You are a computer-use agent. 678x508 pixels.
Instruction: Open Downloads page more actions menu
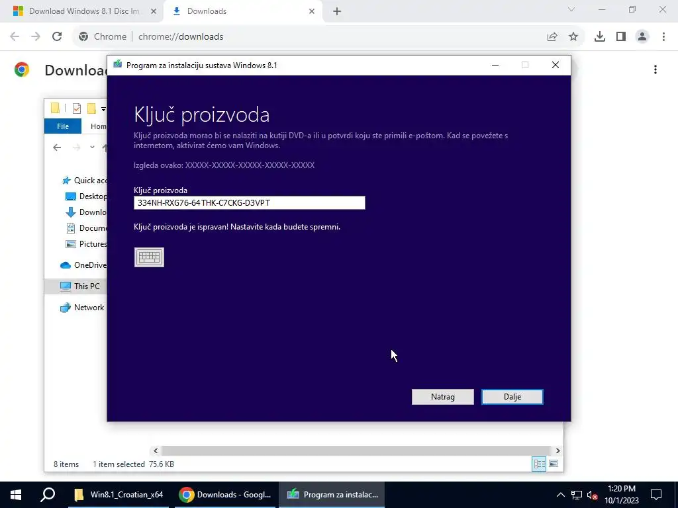655,69
